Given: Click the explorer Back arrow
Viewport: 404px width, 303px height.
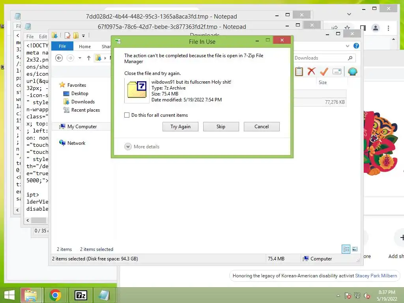Looking at the screenshot, I should (x=59, y=58).
